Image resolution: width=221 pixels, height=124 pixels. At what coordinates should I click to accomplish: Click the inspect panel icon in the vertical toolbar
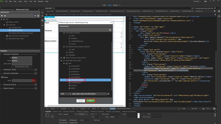click(42, 20)
